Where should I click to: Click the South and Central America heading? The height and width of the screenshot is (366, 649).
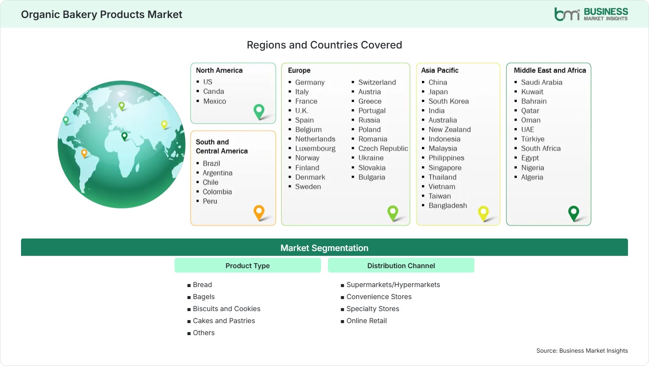(222, 146)
